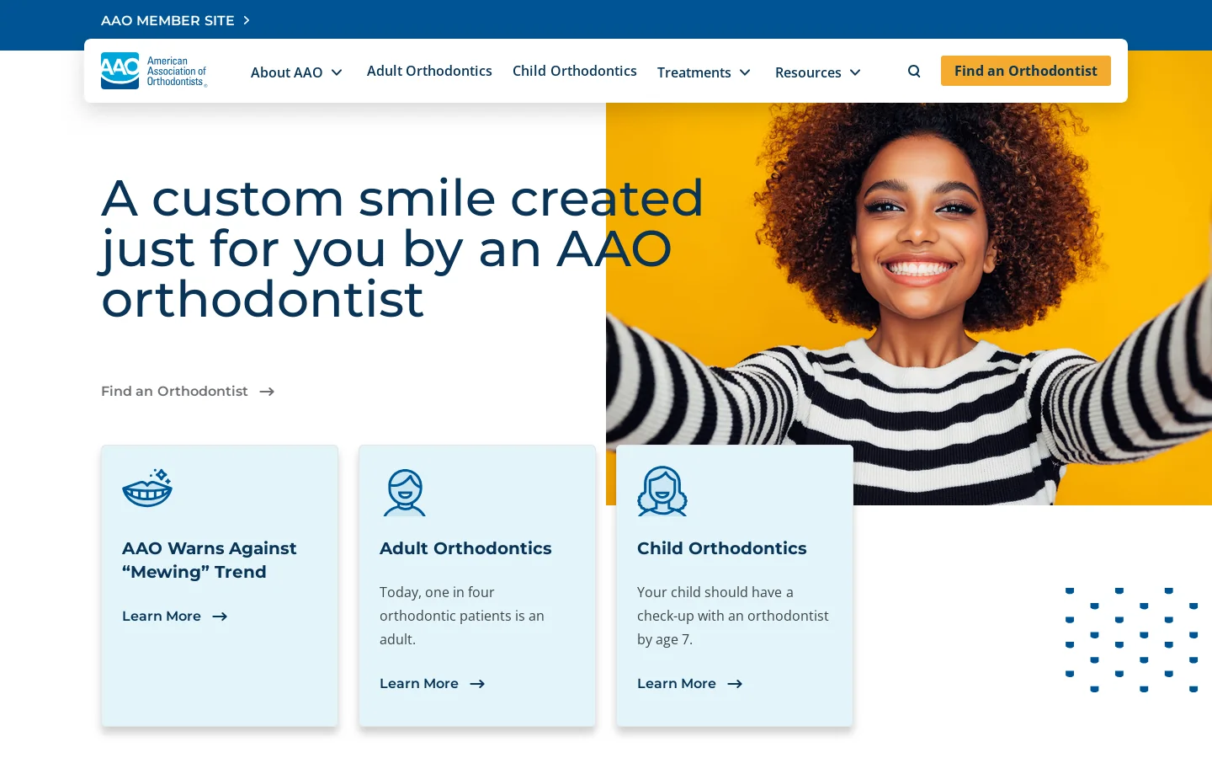Open the Resources menu
Image resolution: width=1212 pixels, height=758 pixels.
(x=808, y=72)
